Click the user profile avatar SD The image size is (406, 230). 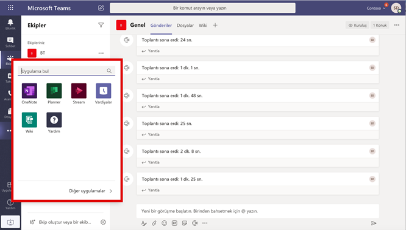396,8
